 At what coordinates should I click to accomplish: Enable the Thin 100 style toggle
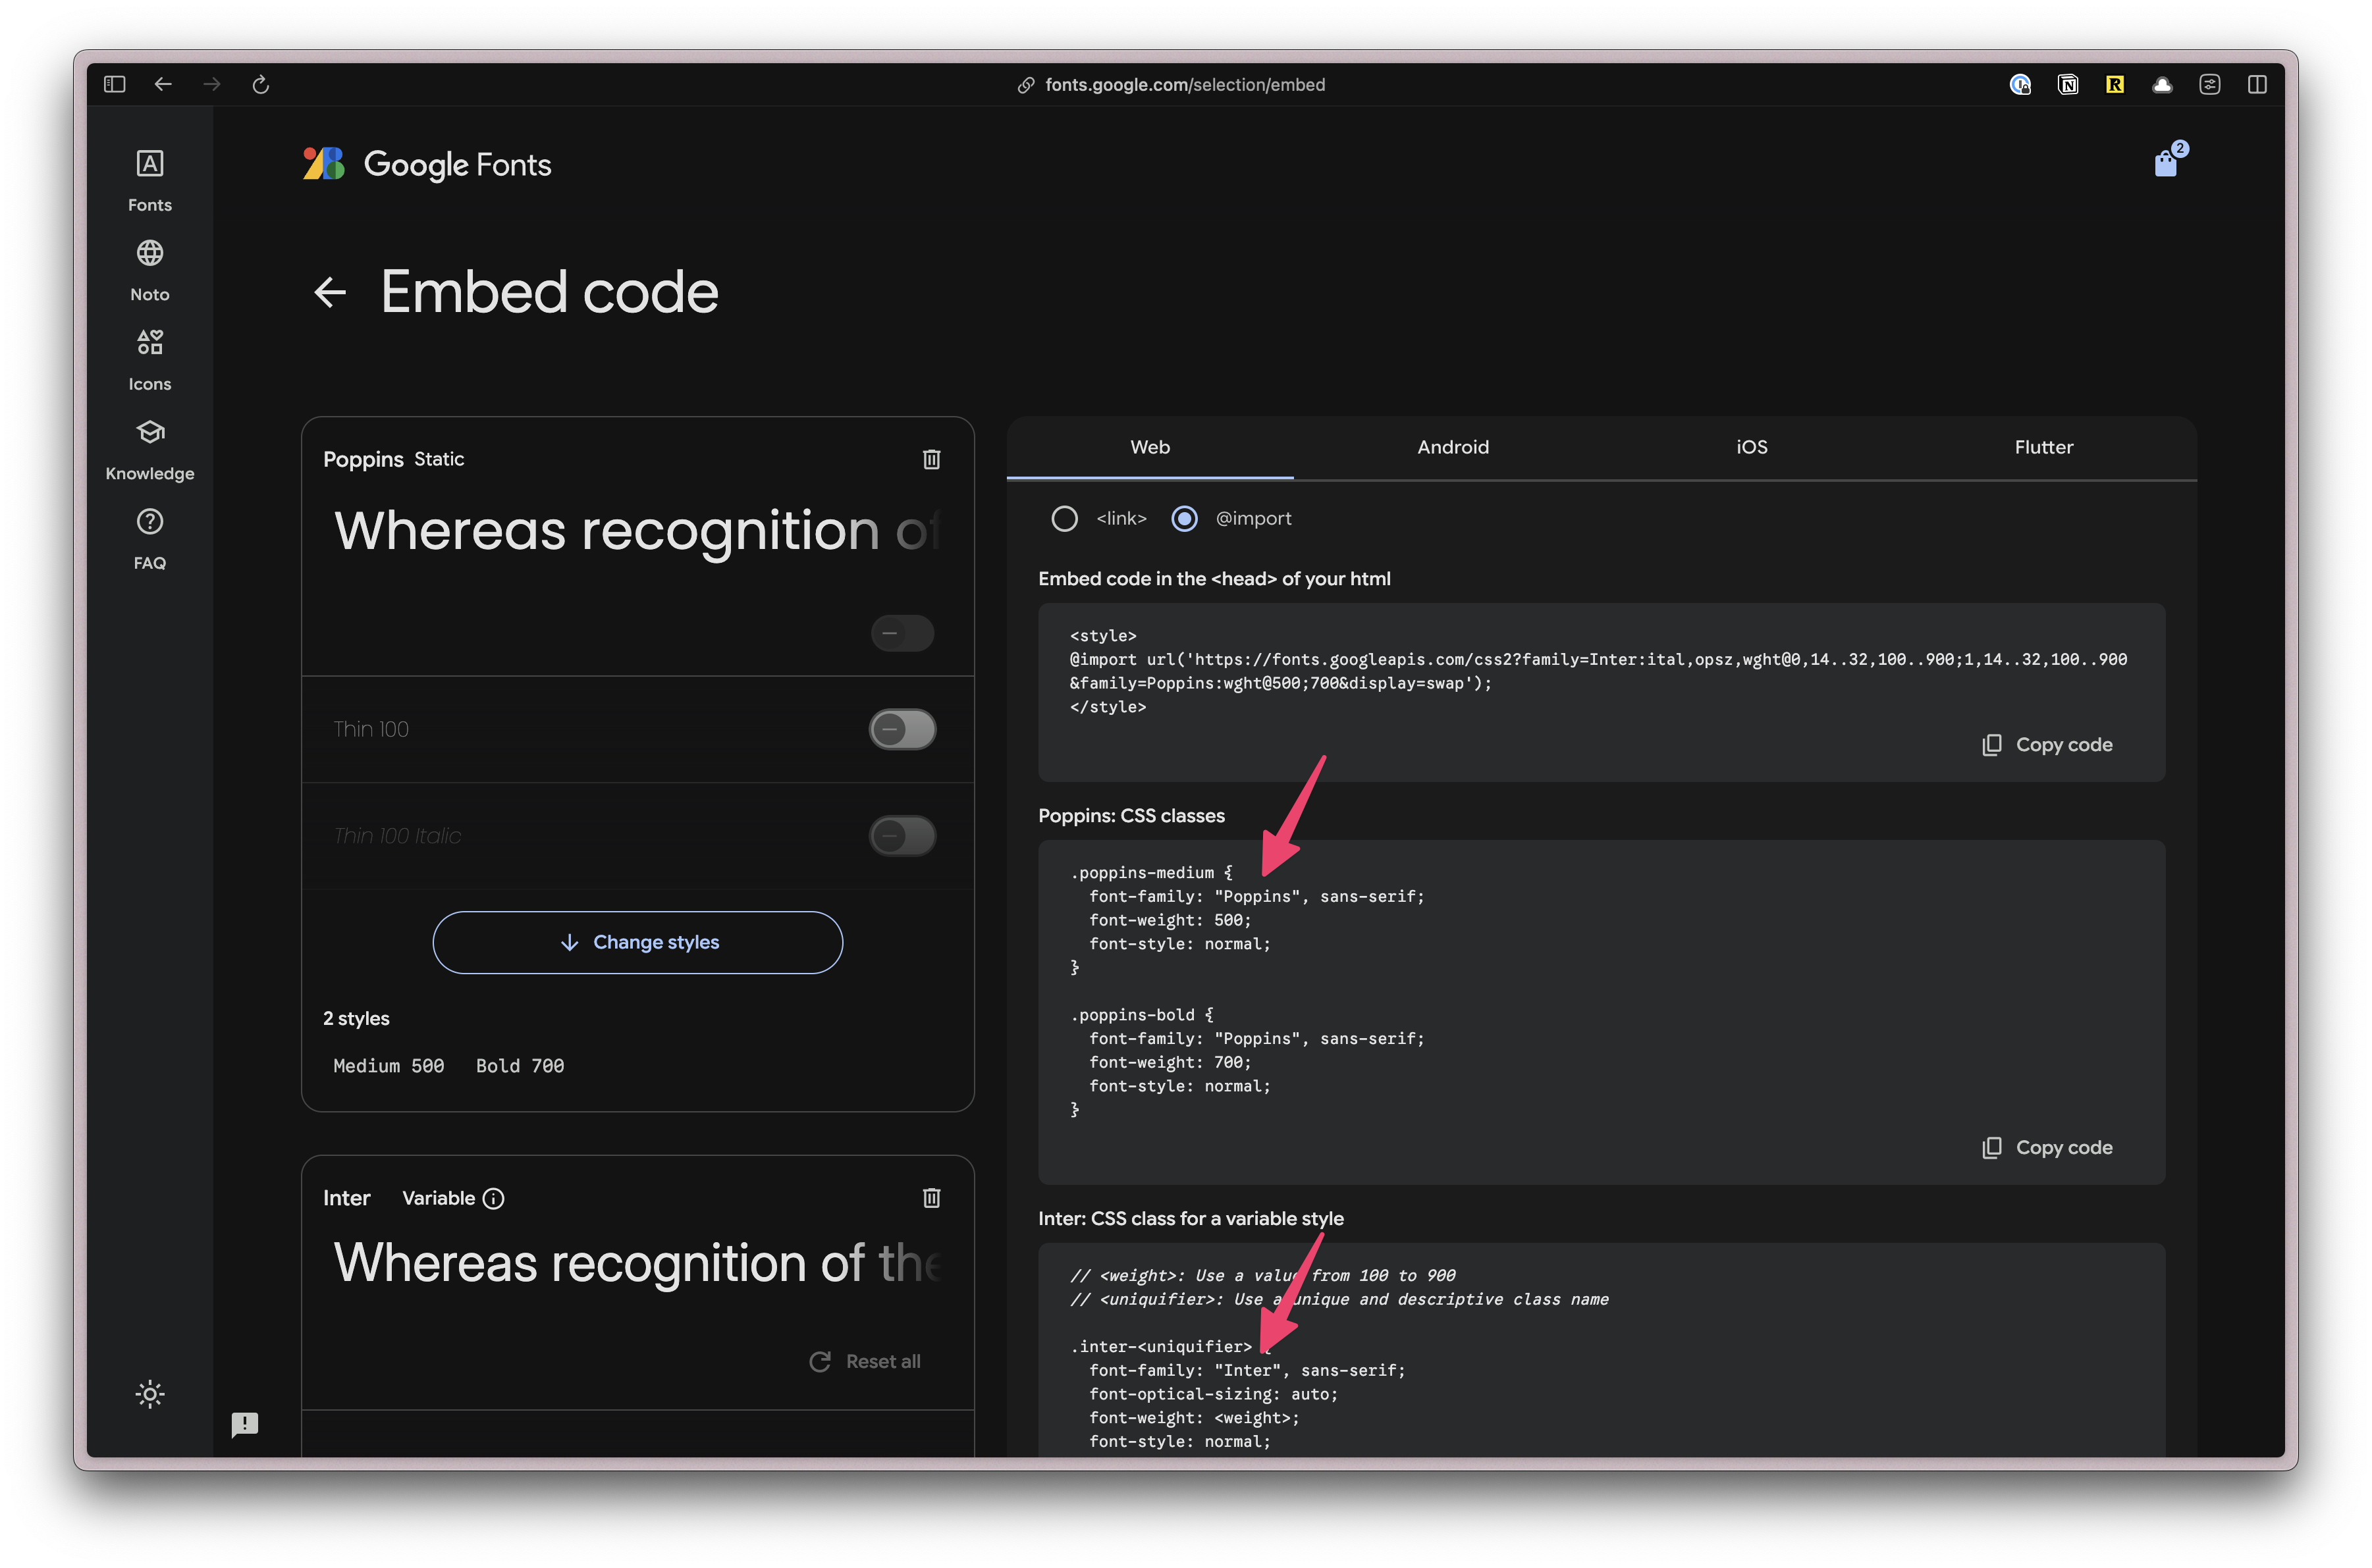(902, 729)
